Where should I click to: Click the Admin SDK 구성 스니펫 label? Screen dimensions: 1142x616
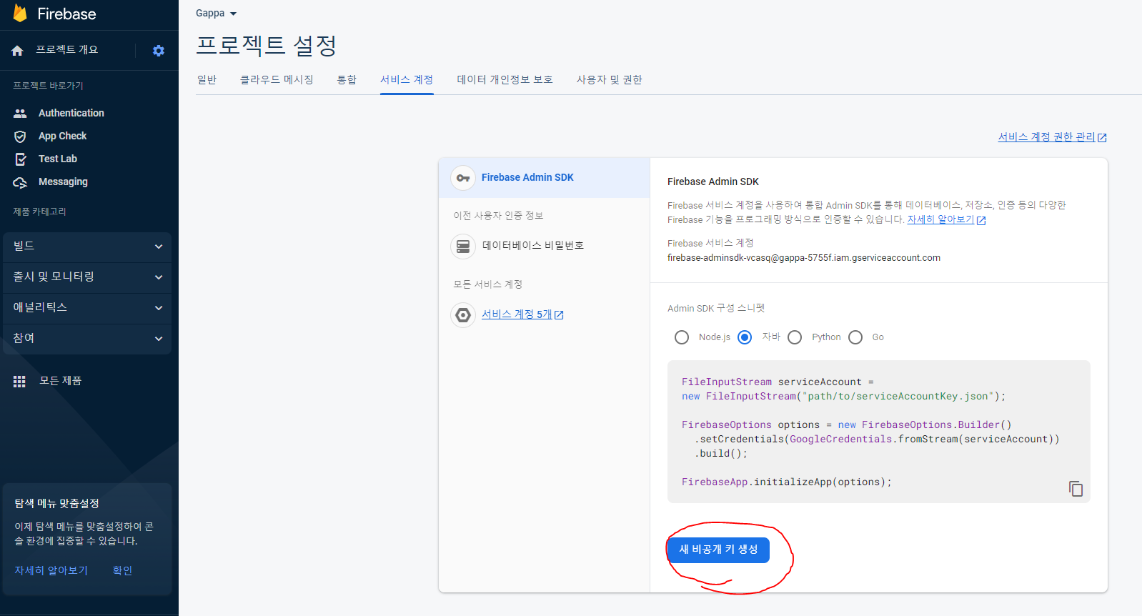coord(716,308)
